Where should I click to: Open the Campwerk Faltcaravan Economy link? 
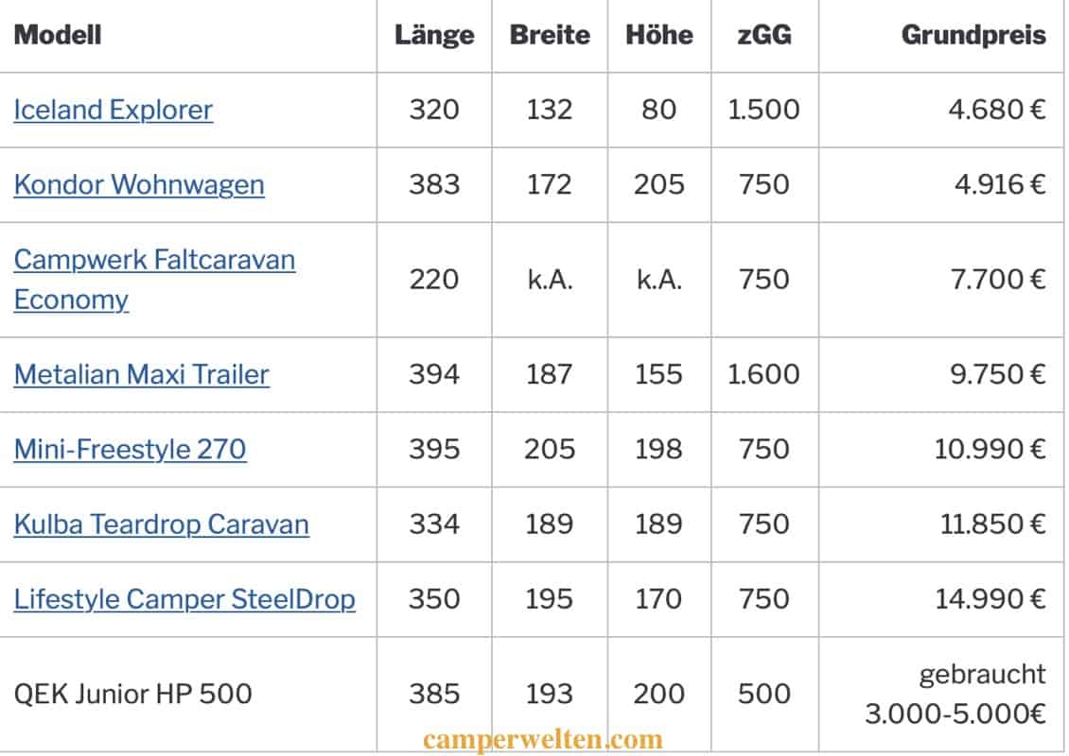tap(154, 279)
